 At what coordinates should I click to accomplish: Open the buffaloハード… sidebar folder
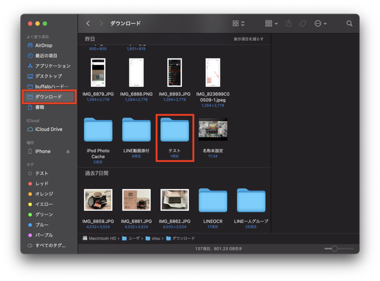point(49,87)
